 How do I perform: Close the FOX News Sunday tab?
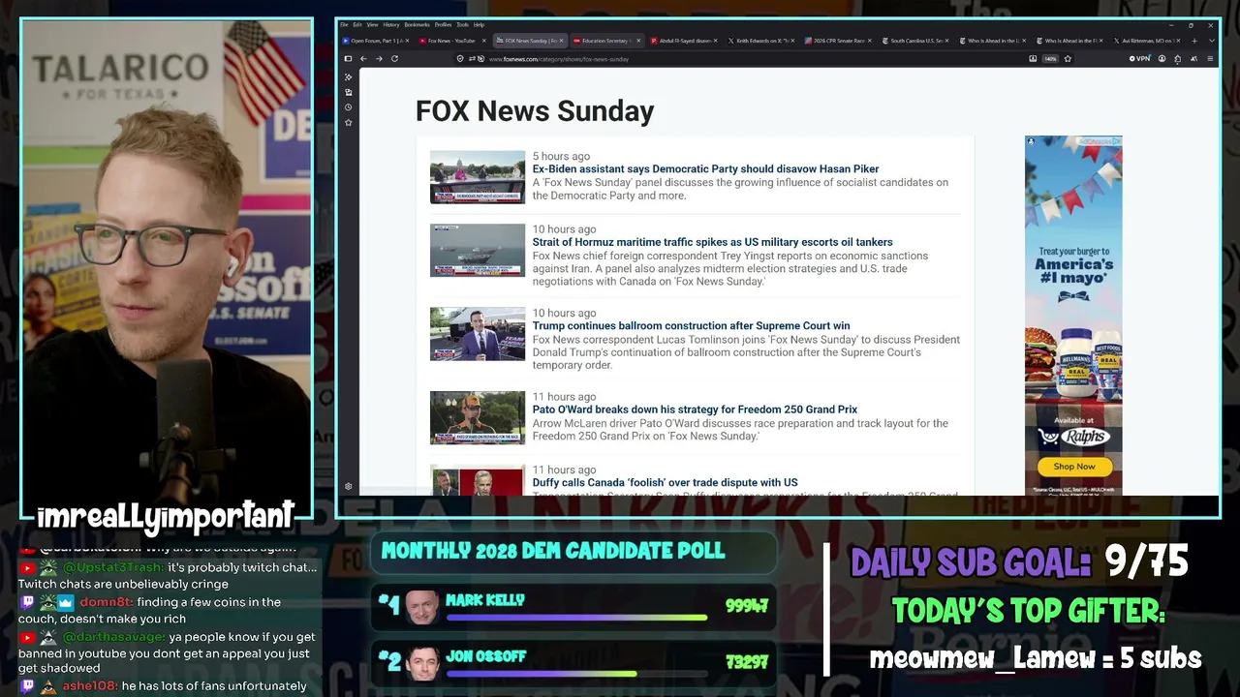point(562,41)
